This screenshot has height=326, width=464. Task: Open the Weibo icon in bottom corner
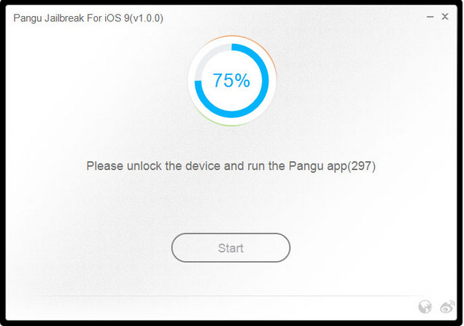pyautogui.click(x=447, y=306)
